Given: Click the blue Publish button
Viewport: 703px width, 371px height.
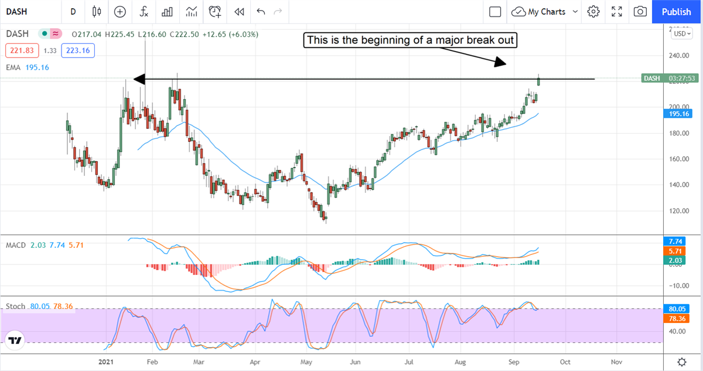Looking at the screenshot, I should point(676,12).
